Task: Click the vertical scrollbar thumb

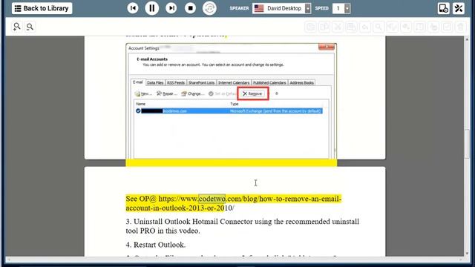Action: pos(467,144)
